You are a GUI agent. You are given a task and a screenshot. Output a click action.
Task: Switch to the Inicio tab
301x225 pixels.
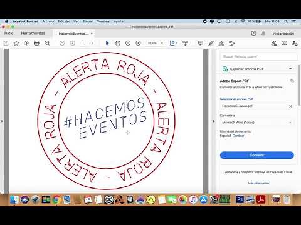click(x=9, y=33)
